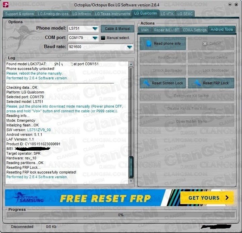Click the 0% progress bar
Screen dimensions: 242x233
point(121,215)
